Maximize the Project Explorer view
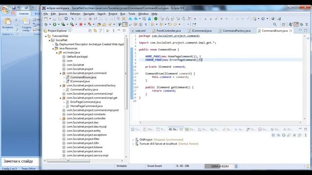Image resolution: width=312 pixels, height=175 pixels. [124, 31]
